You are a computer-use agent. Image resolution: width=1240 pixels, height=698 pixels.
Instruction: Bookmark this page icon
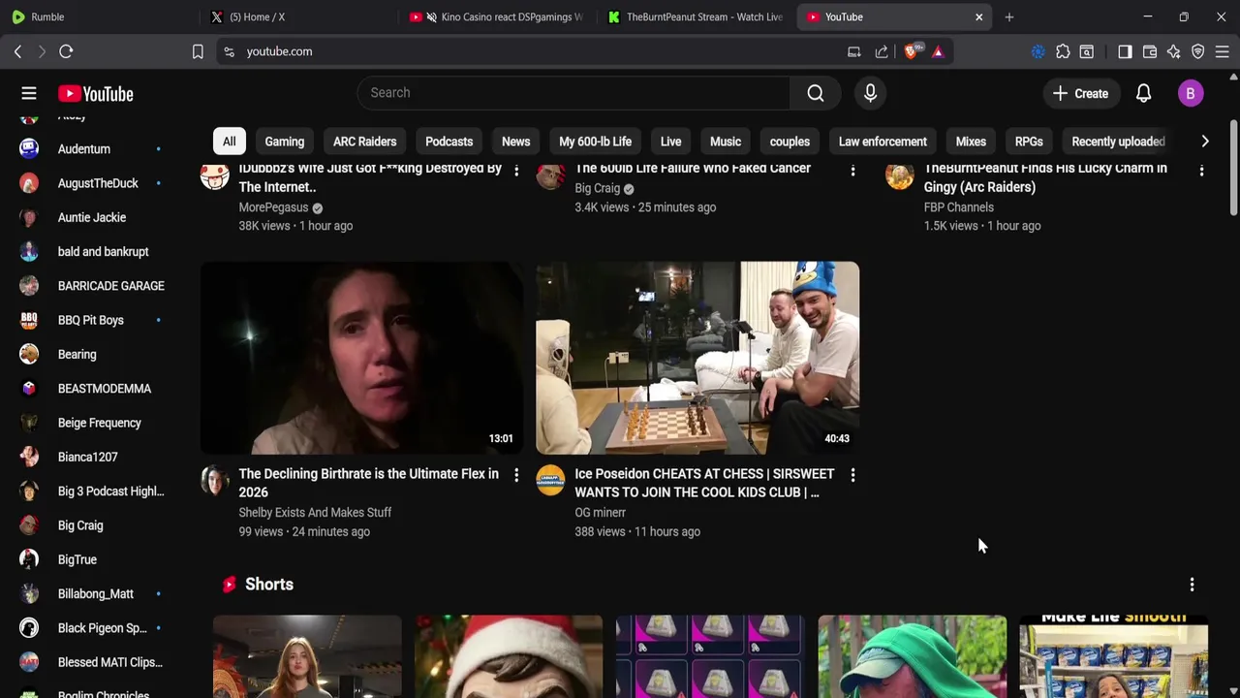[198, 51]
